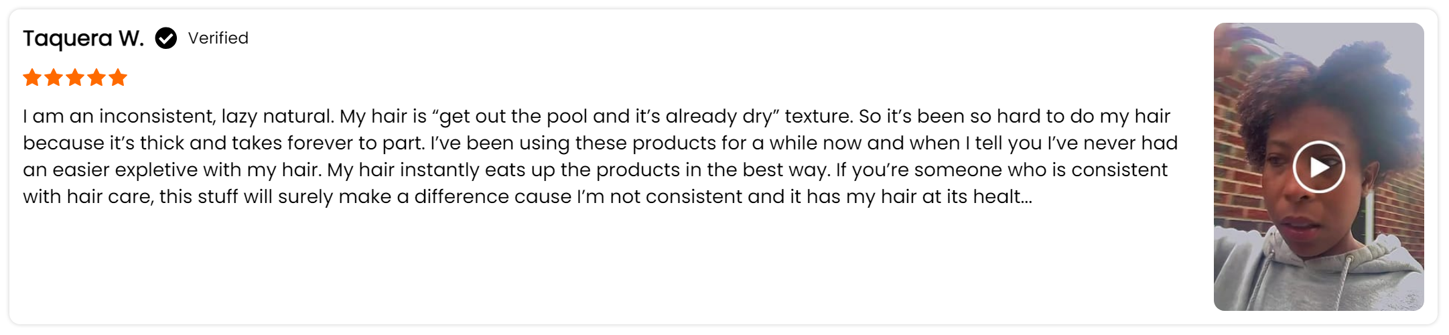Click the black verified checkmark badge
The height and width of the screenshot is (335, 1449).
coord(165,38)
